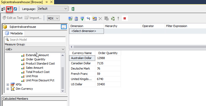Click the Hierarchy column header
This screenshot has height=106, width=206.
122,26
